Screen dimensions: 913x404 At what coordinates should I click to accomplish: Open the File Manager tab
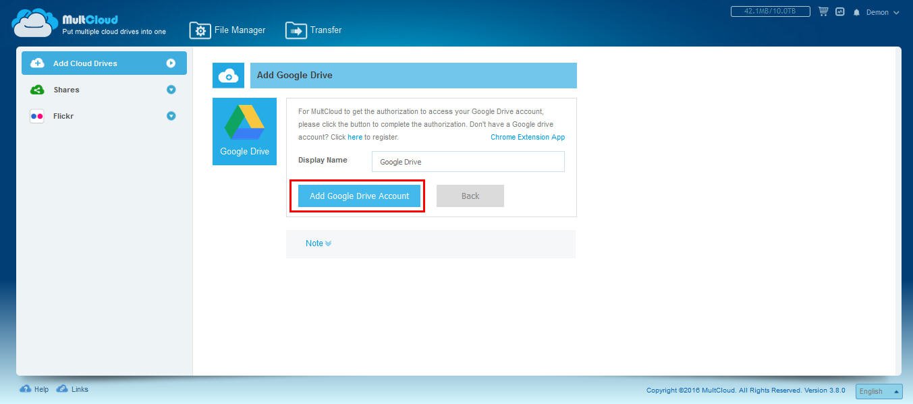[227, 30]
